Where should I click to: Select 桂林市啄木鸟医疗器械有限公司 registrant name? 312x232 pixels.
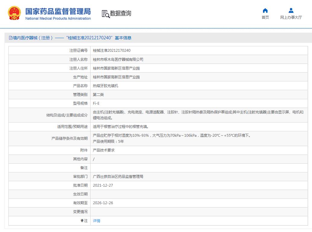[118, 60]
